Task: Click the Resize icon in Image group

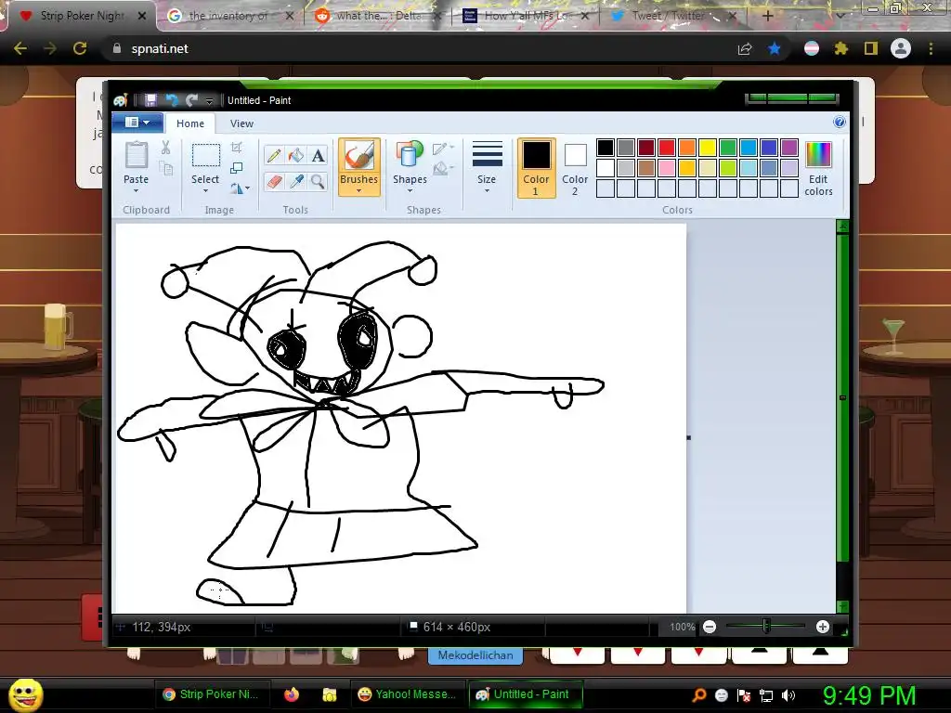Action: click(x=237, y=168)
